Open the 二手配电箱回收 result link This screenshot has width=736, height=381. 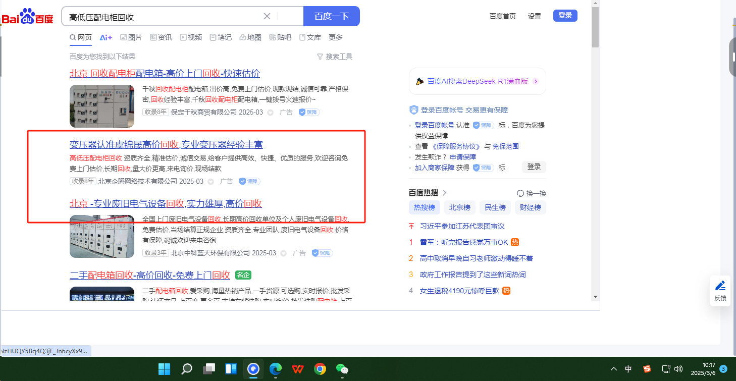[150, 275]
